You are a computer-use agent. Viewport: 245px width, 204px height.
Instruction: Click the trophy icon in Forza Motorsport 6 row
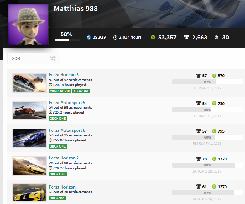[x=198, y=131]
